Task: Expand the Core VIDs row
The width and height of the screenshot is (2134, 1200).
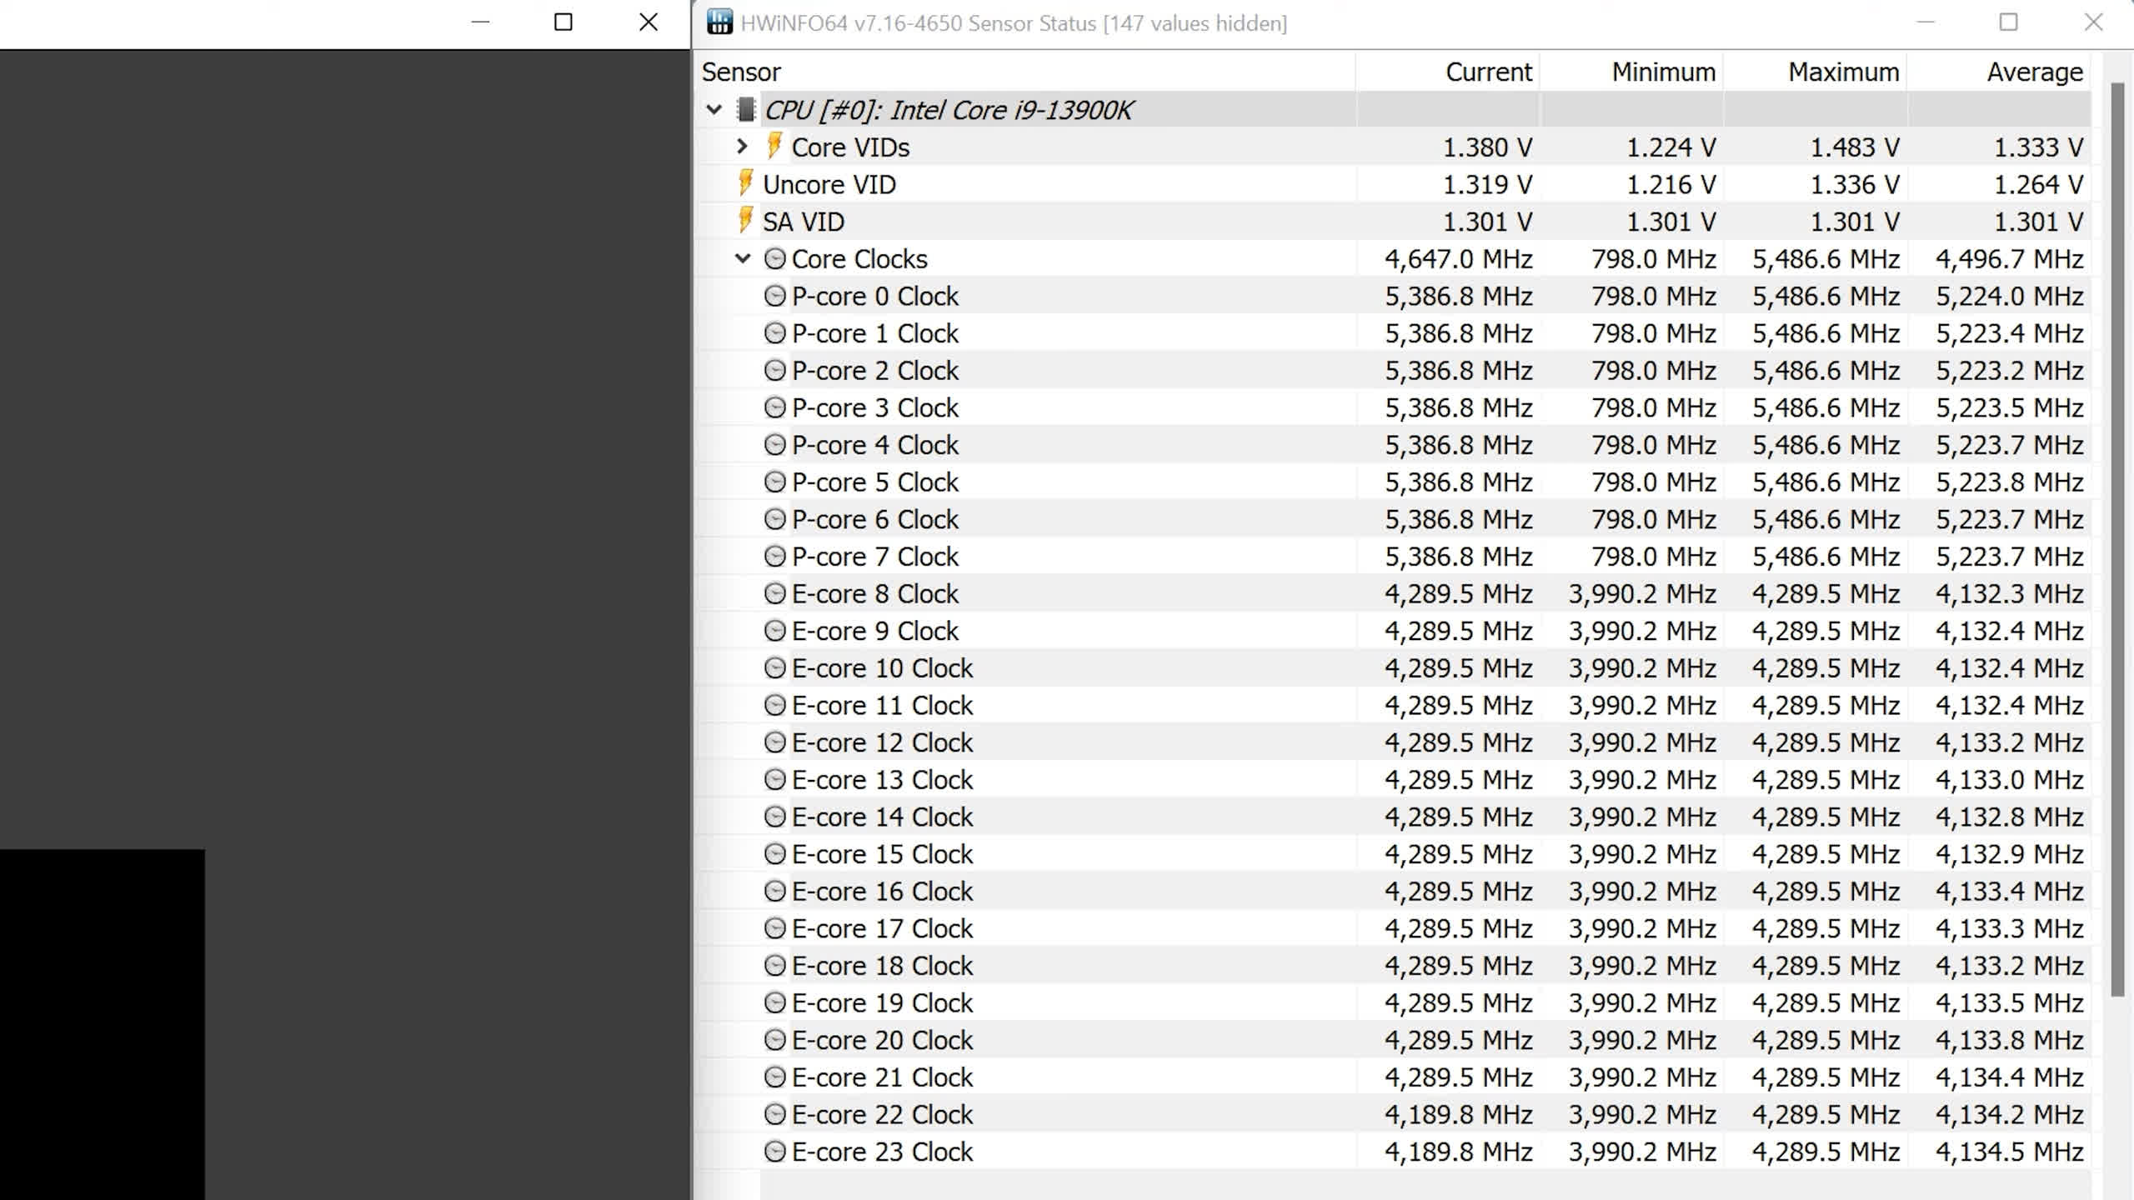Action: pyautogui.click(x=742, y=147)
